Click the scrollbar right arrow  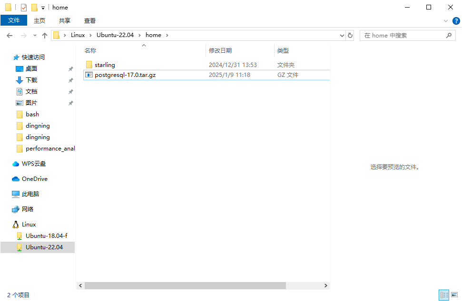325,285
